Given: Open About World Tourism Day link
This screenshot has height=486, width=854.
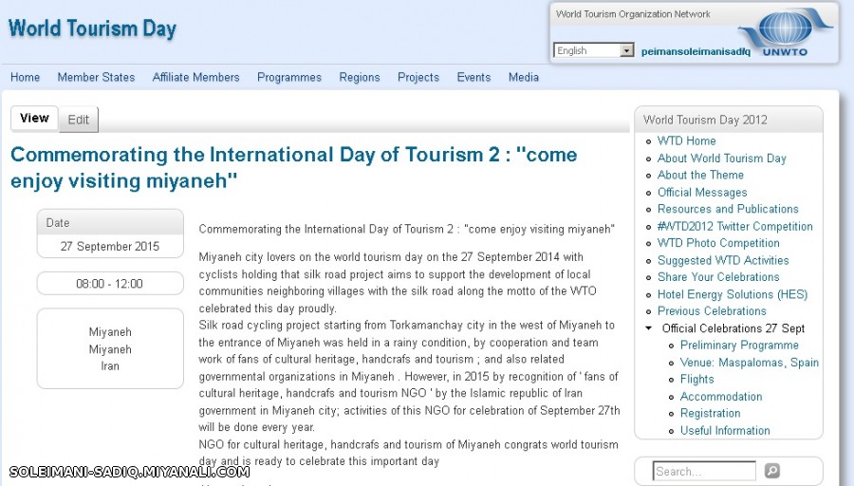Looking at the screenshot, I should [722, 158].
